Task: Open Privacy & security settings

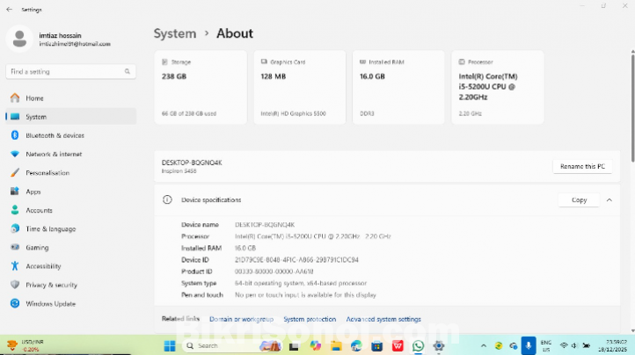Action: tap(71, 285)
